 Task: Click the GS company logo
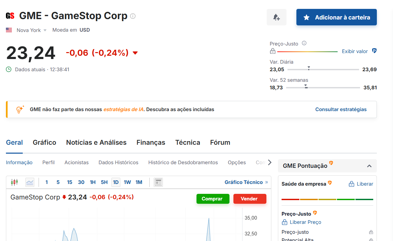point(10,16)
